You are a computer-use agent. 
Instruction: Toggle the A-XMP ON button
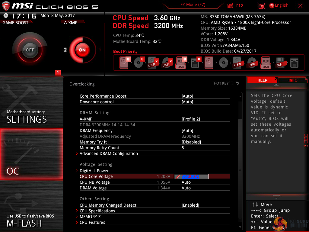tap(82, 50)
